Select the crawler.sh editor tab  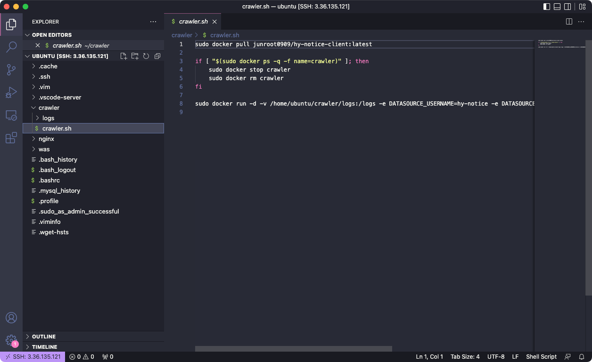pyautogui.click(x=192, y=22)
